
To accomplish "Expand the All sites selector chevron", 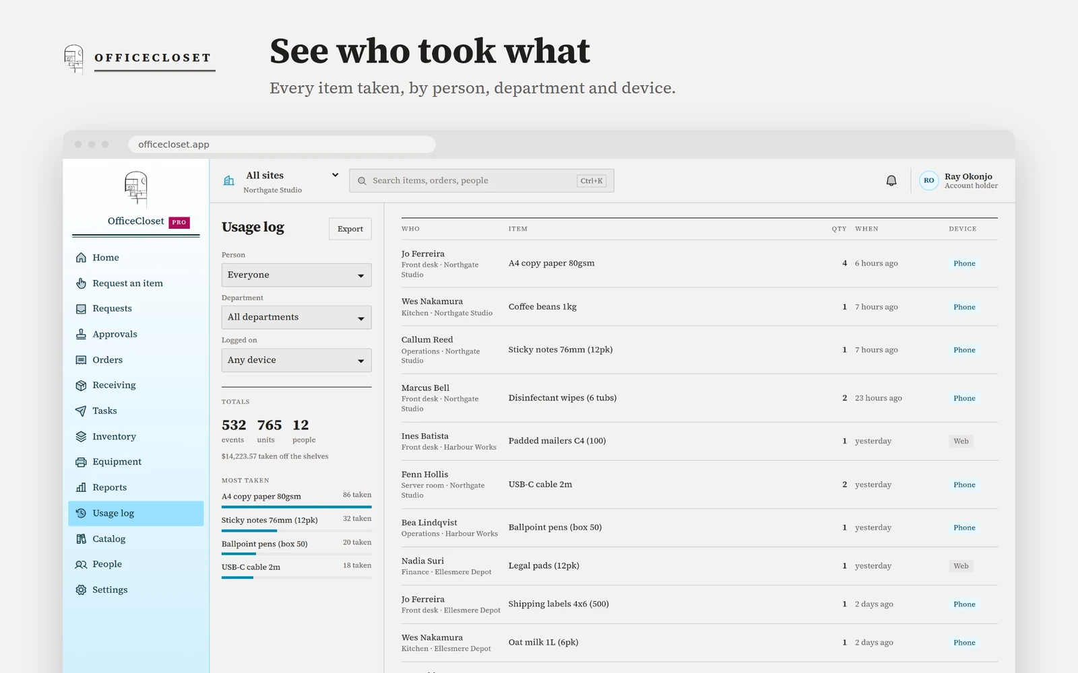I will pyautogui.click(x=335, y=175).
